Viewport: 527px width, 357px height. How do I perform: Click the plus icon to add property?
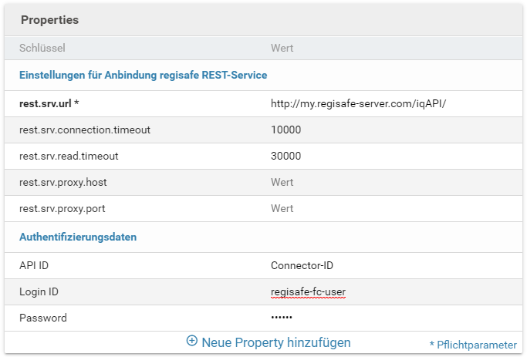(x=192, y=342)
